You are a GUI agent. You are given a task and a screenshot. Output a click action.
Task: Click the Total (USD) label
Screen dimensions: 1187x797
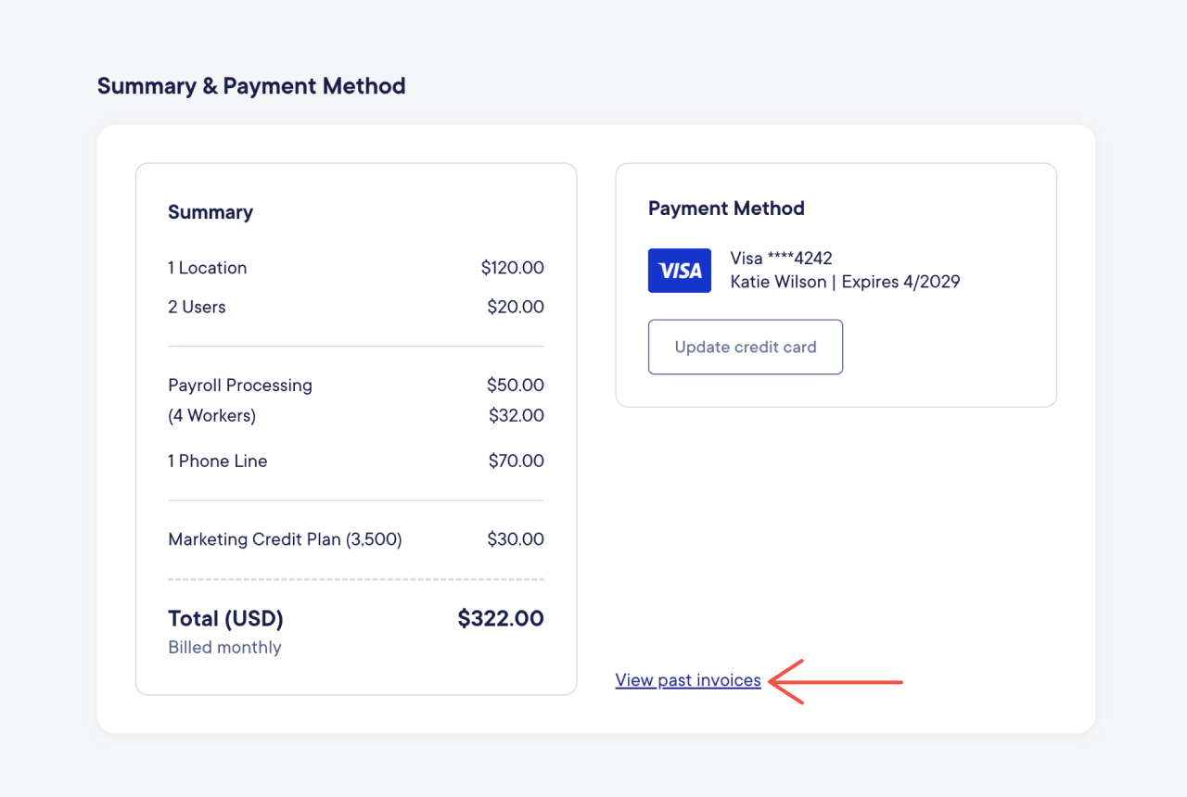[x=225, y=618]
